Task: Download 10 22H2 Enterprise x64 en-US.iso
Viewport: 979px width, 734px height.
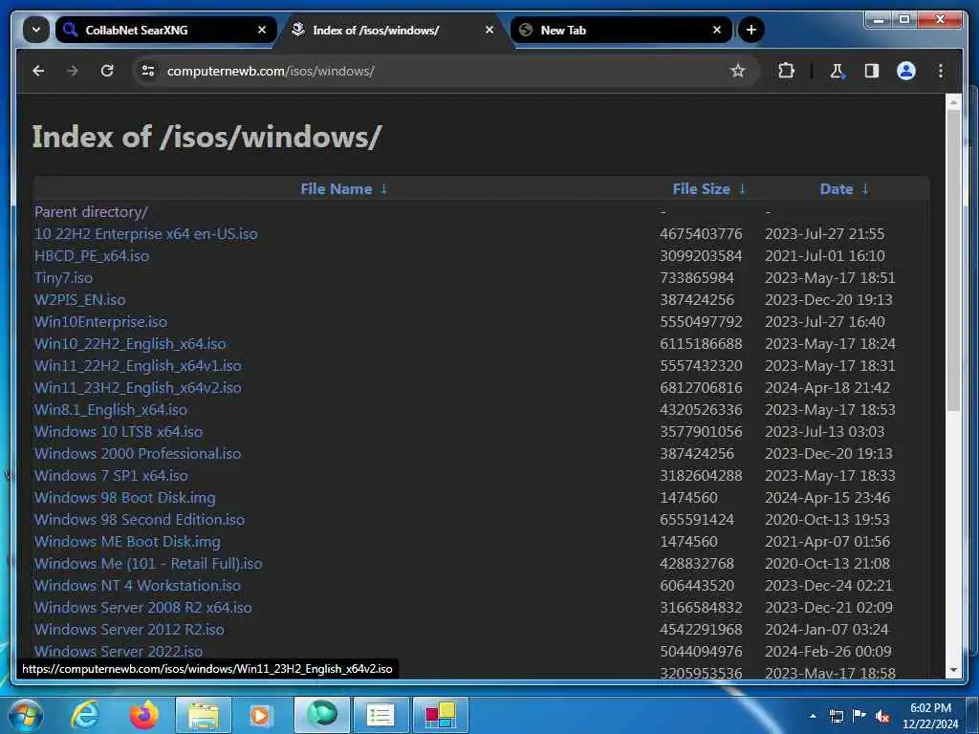Action: 146,234
